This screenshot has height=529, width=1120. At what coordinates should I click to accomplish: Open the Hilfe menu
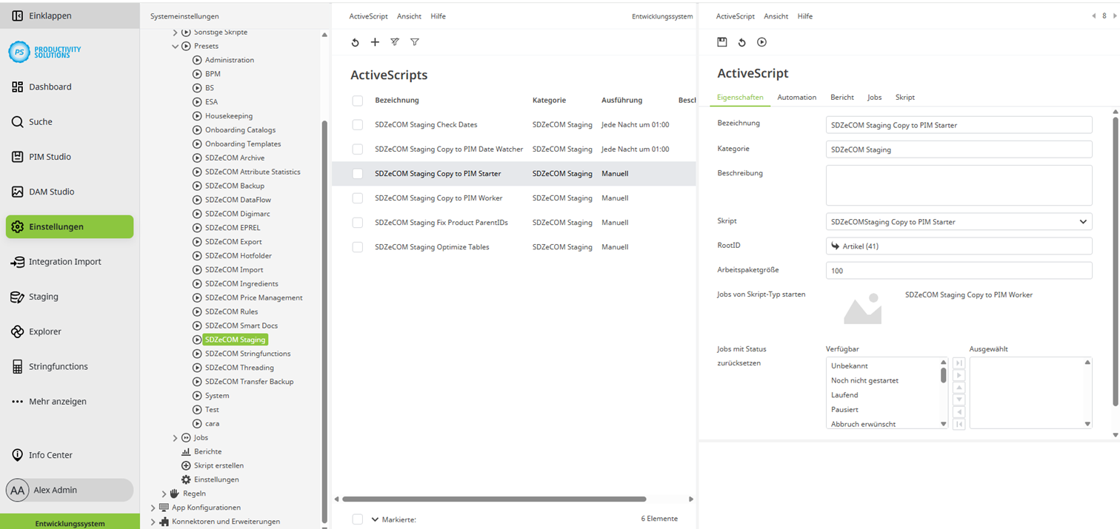click(x=805, y=16)
